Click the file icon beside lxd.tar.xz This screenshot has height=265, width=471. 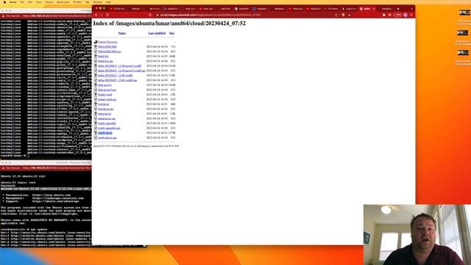96,105
